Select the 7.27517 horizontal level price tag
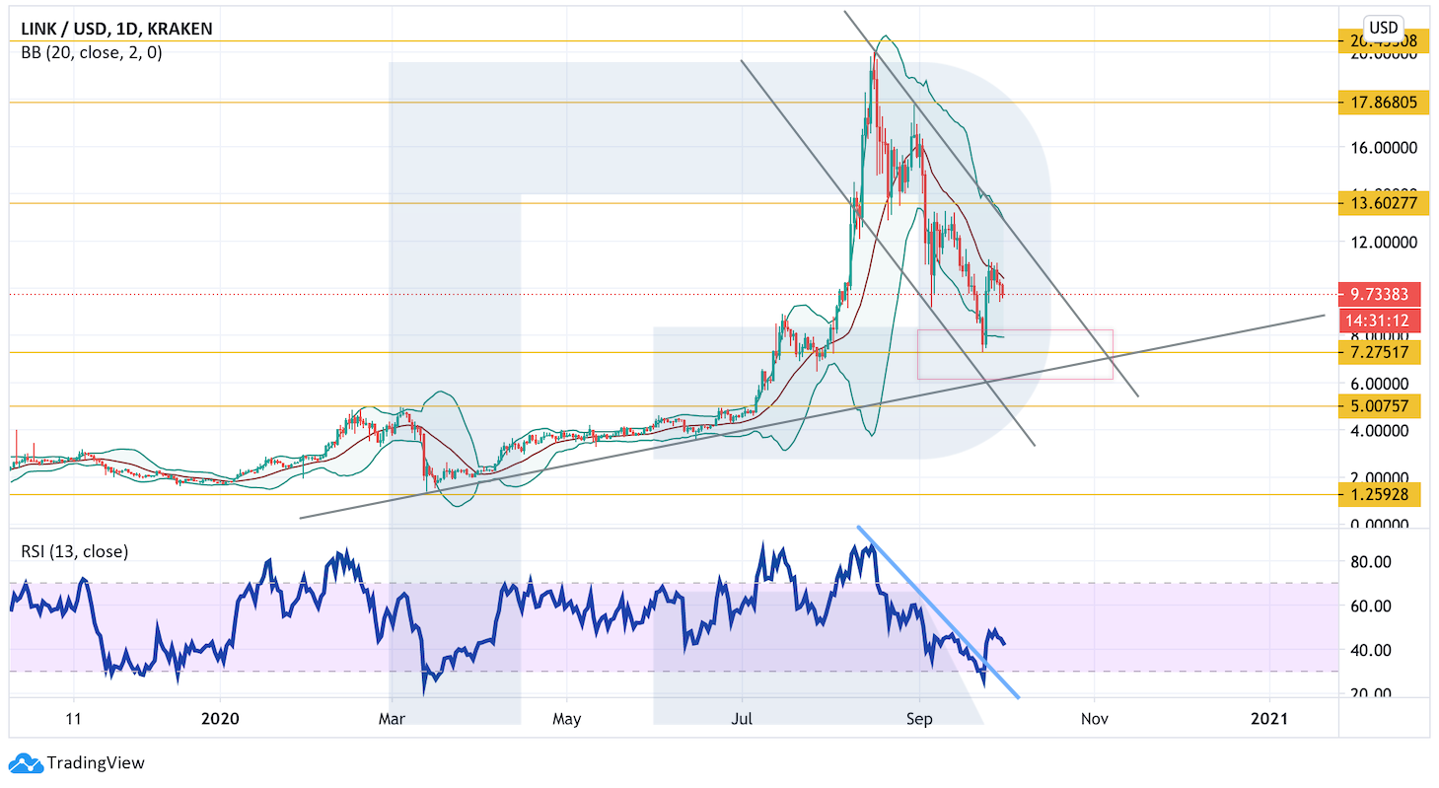Image resolution: width=1439 pixels, height=788 pixels. click(x=1379, y=352)
